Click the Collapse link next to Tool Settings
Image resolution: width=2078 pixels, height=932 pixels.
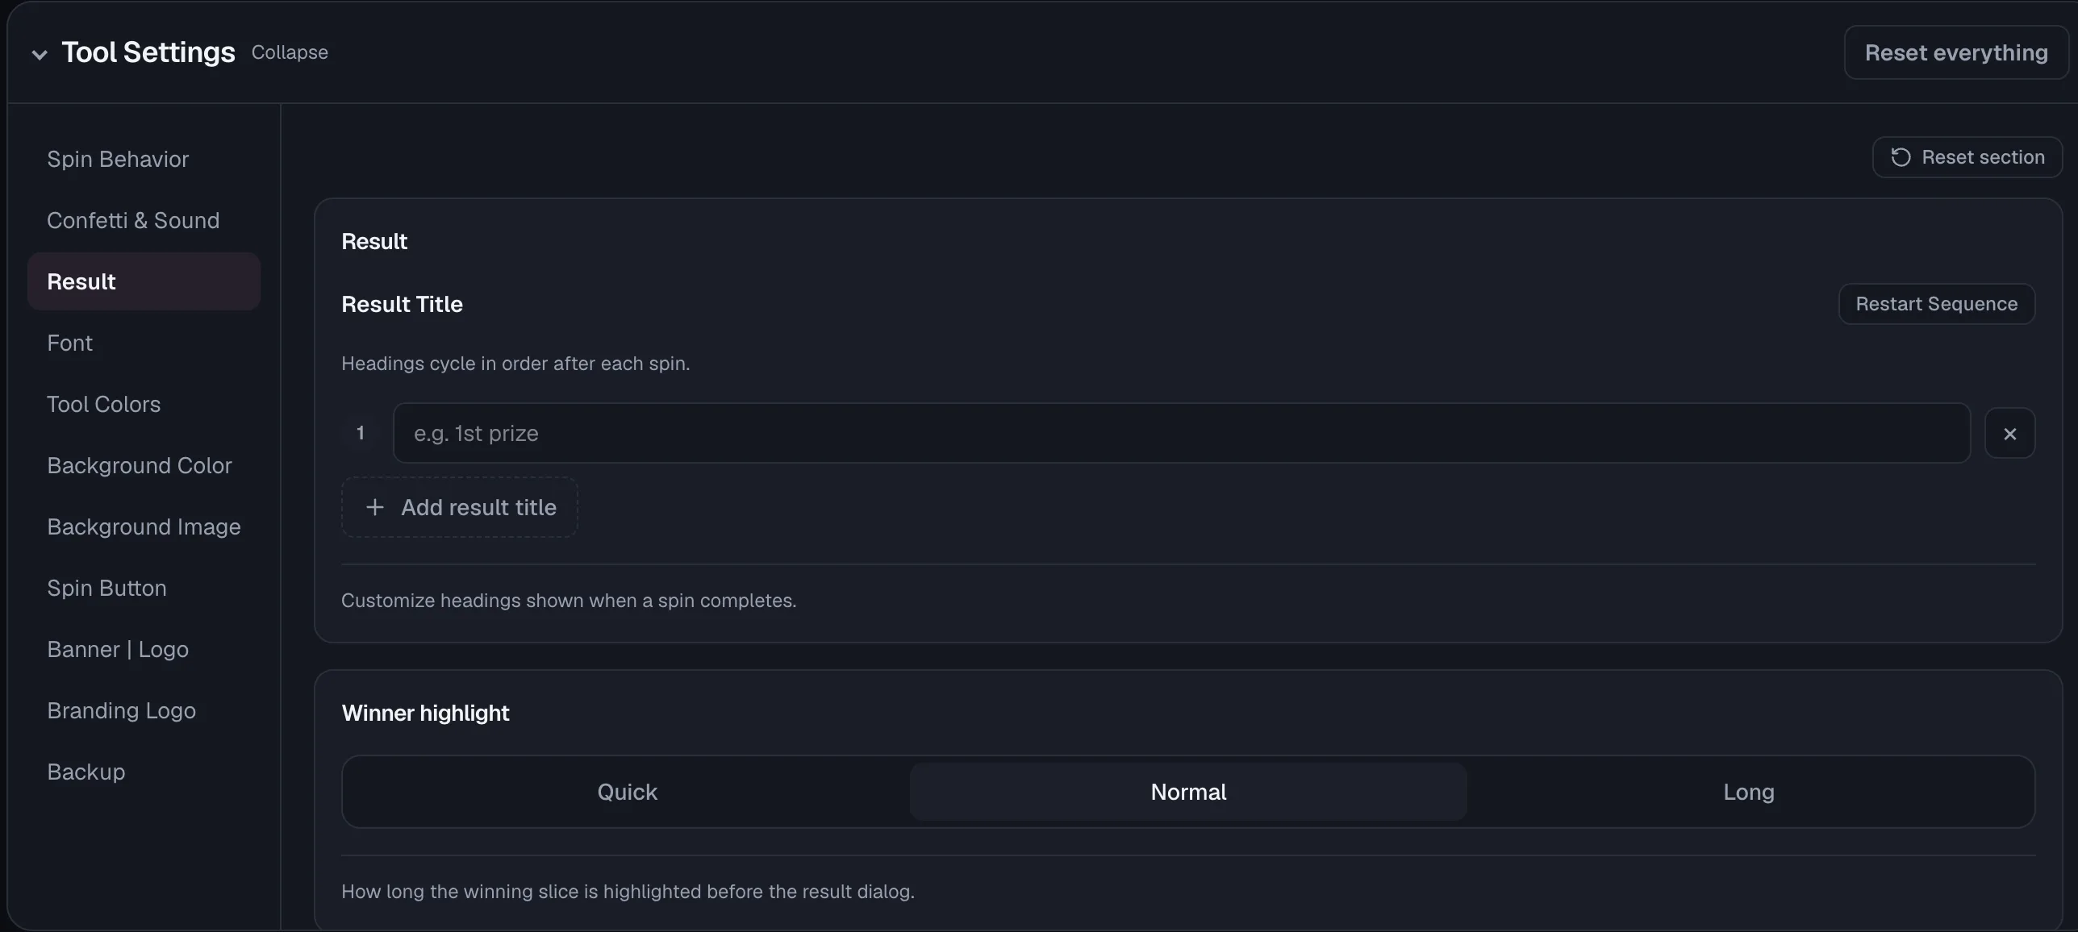(290, 52)
